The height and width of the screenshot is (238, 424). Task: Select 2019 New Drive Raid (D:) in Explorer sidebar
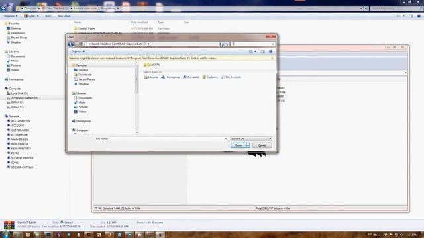[x=23, y=98]
